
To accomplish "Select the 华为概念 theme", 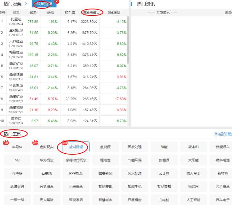I will click(x=46, y=160).
